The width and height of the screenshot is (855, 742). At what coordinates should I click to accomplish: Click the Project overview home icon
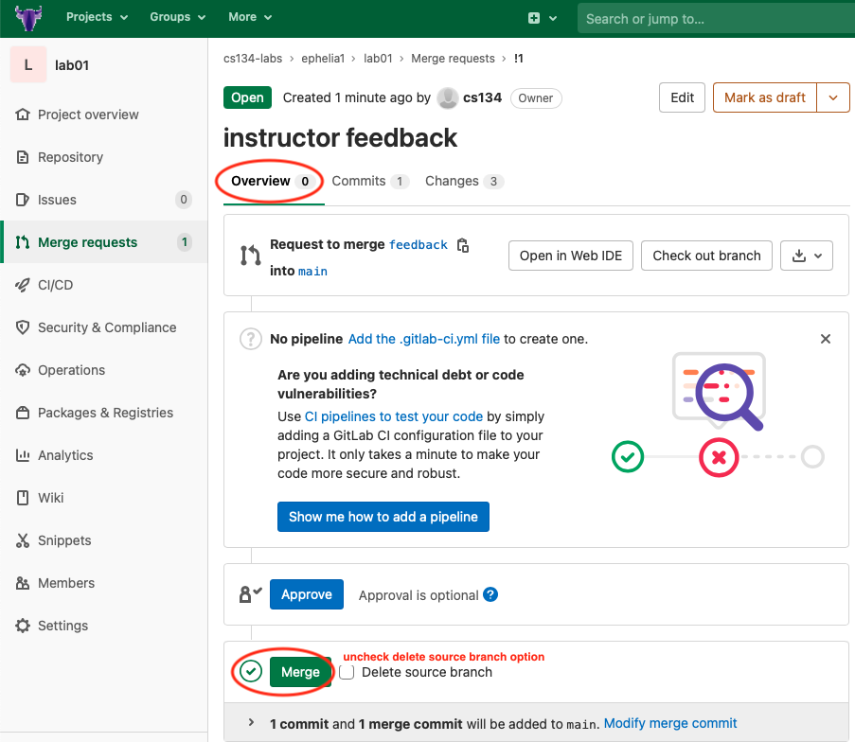23,115
